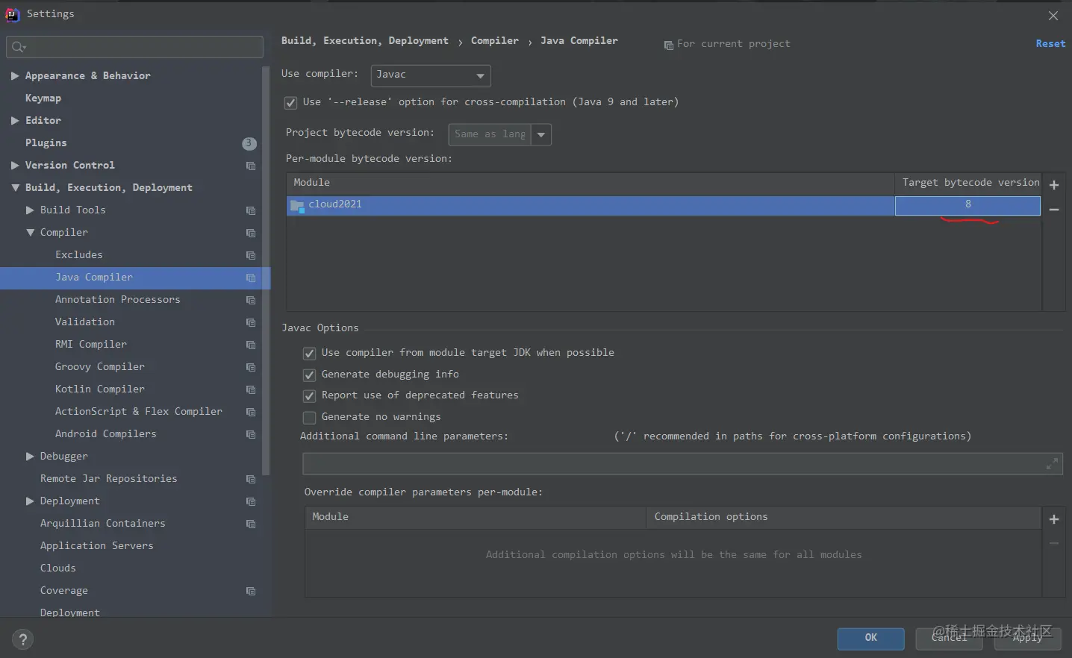Toggle Generate debugging info checkbox

point(309,375)
